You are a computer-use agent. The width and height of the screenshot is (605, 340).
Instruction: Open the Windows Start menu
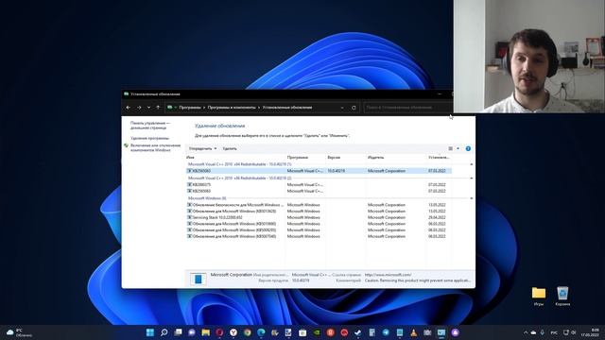point(150,332)
